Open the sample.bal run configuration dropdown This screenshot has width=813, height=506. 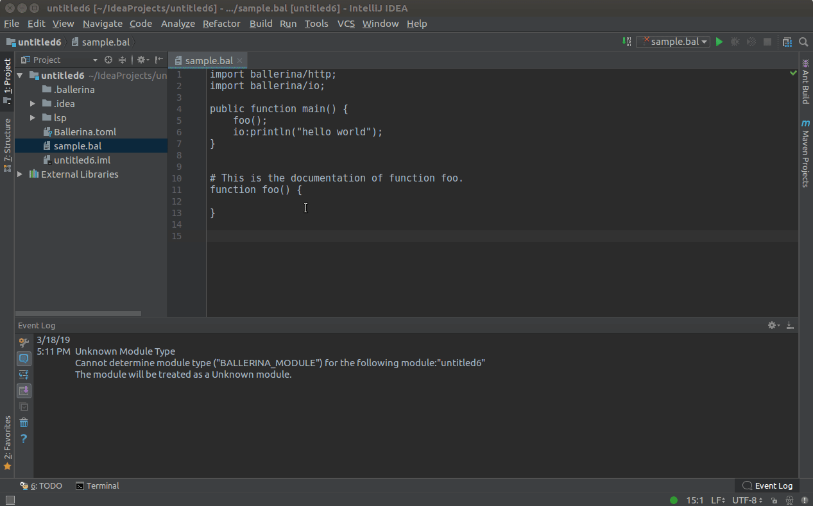[x=673, y=42]
